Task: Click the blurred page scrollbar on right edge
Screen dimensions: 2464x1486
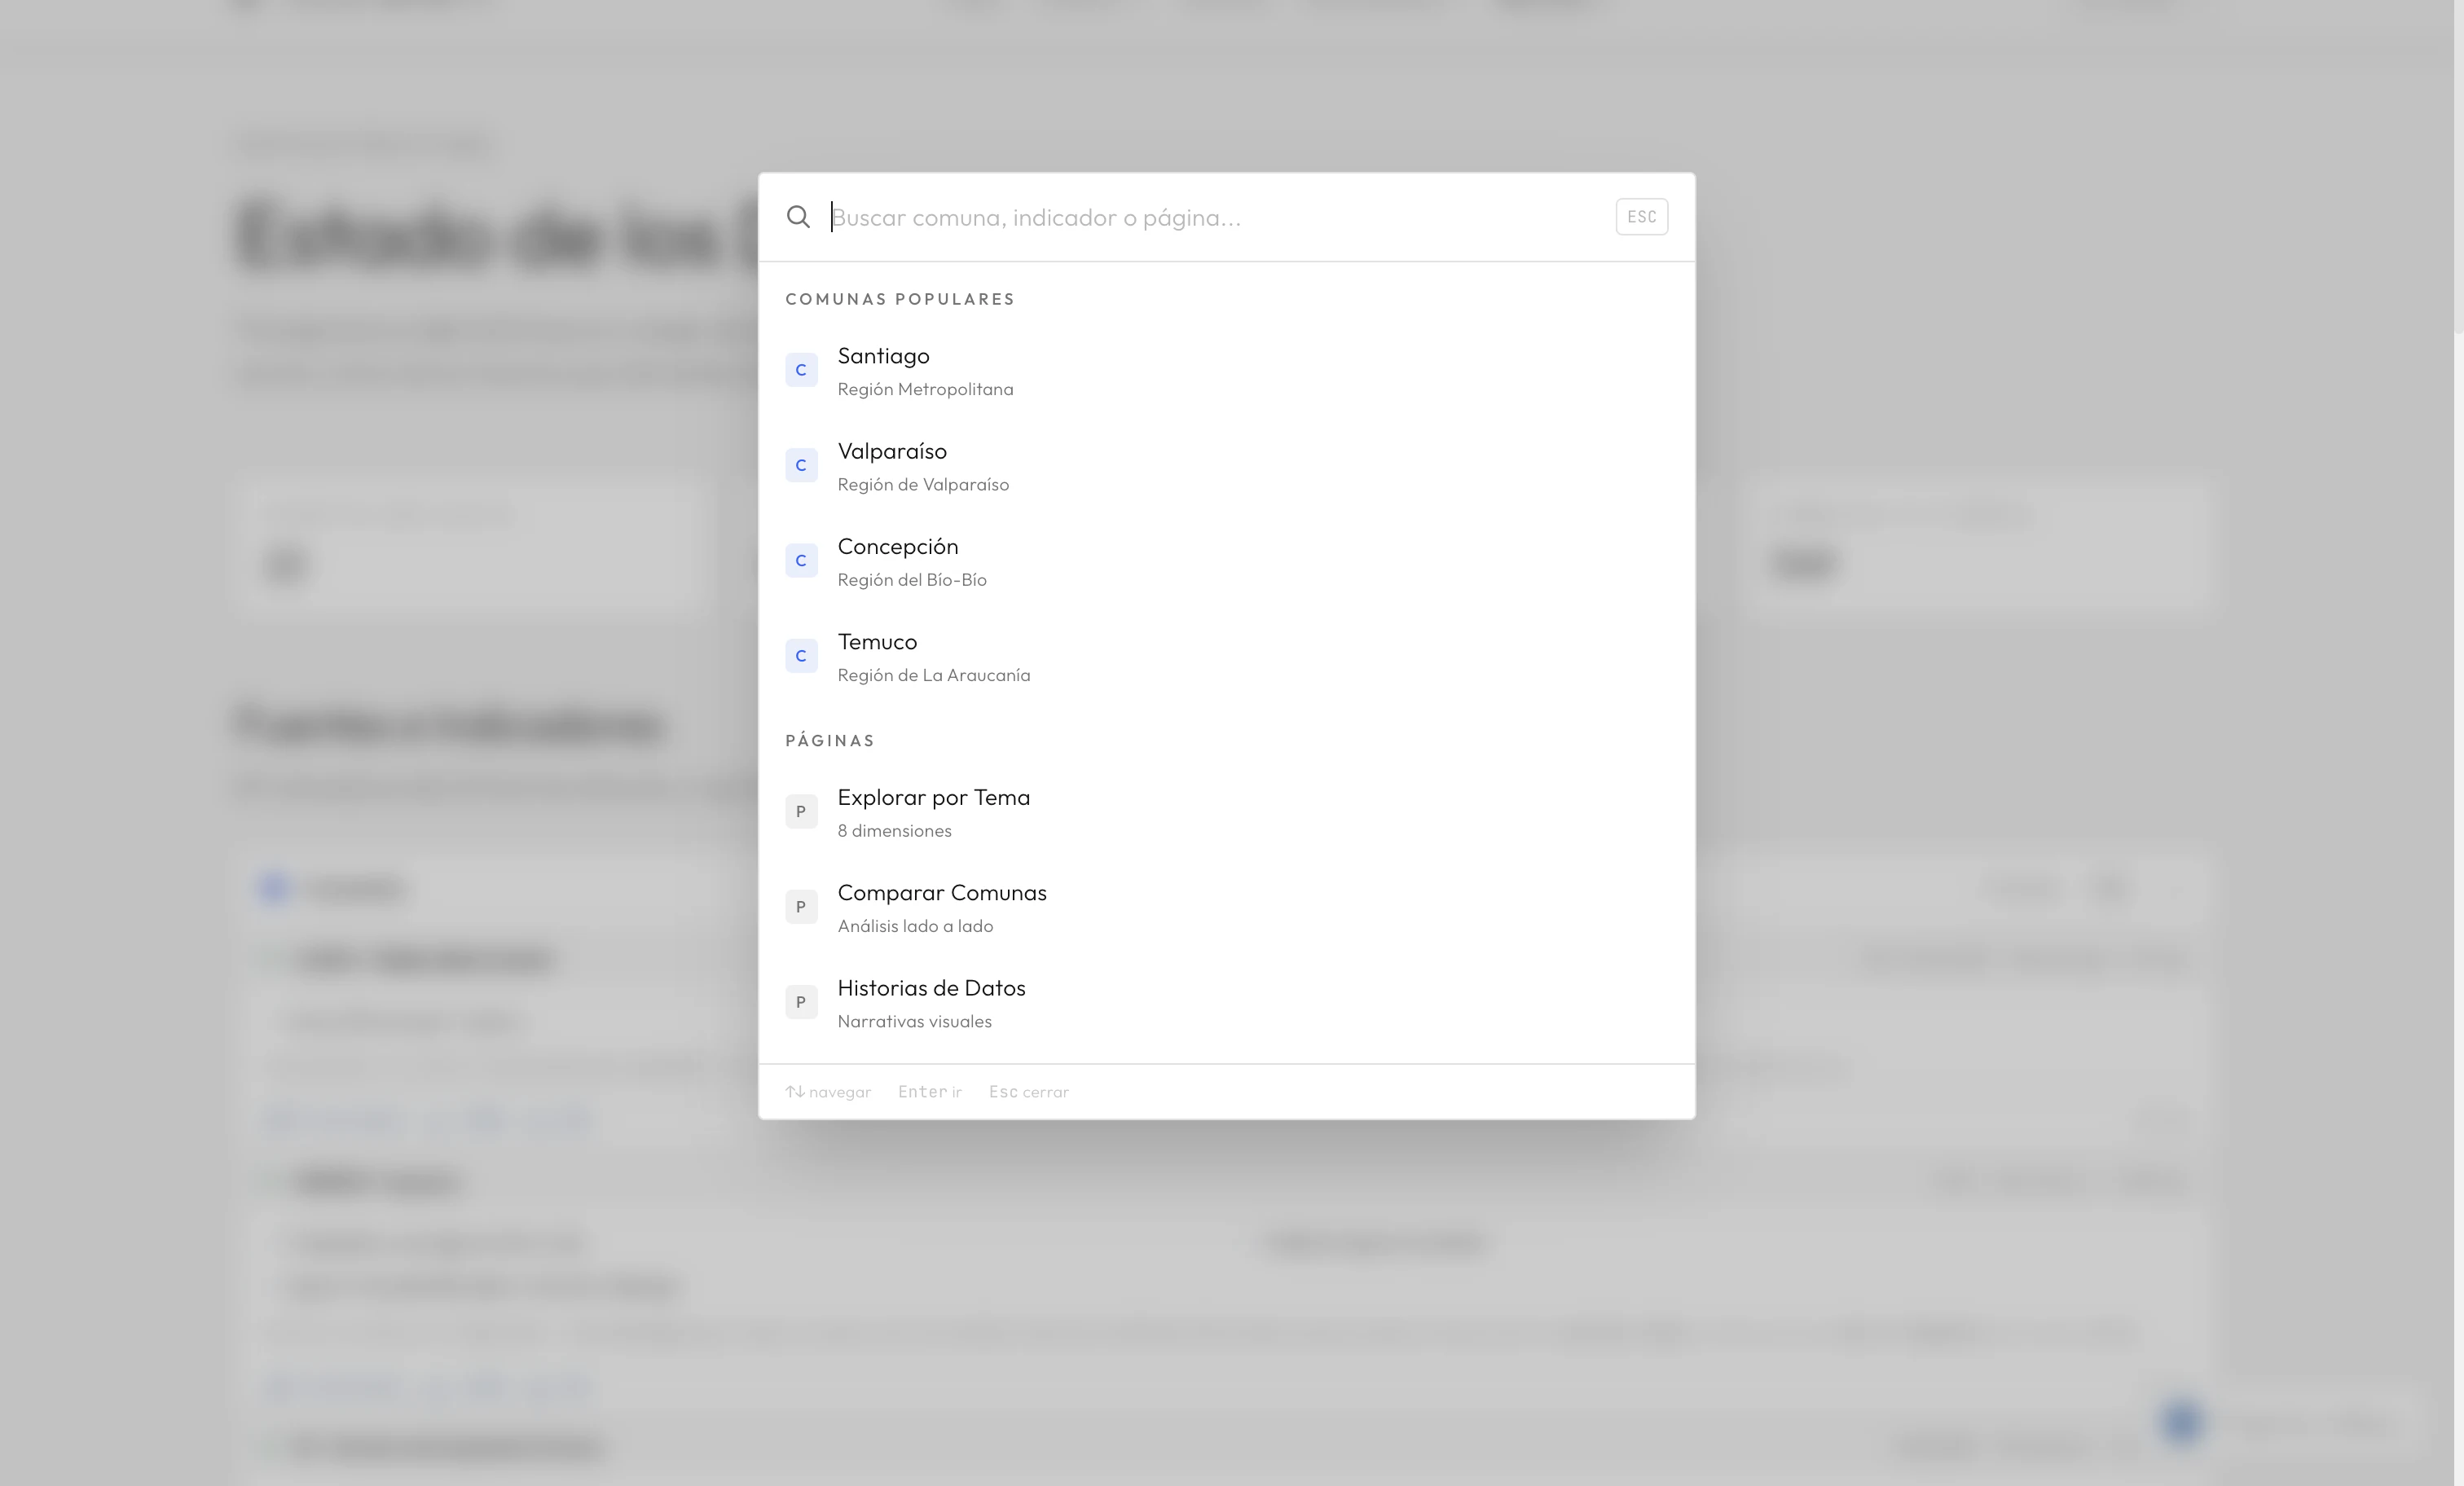Action: 2458,165
